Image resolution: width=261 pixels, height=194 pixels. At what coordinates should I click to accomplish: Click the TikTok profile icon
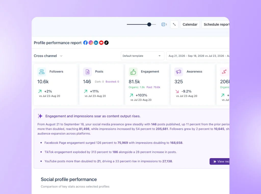point(106,43)
